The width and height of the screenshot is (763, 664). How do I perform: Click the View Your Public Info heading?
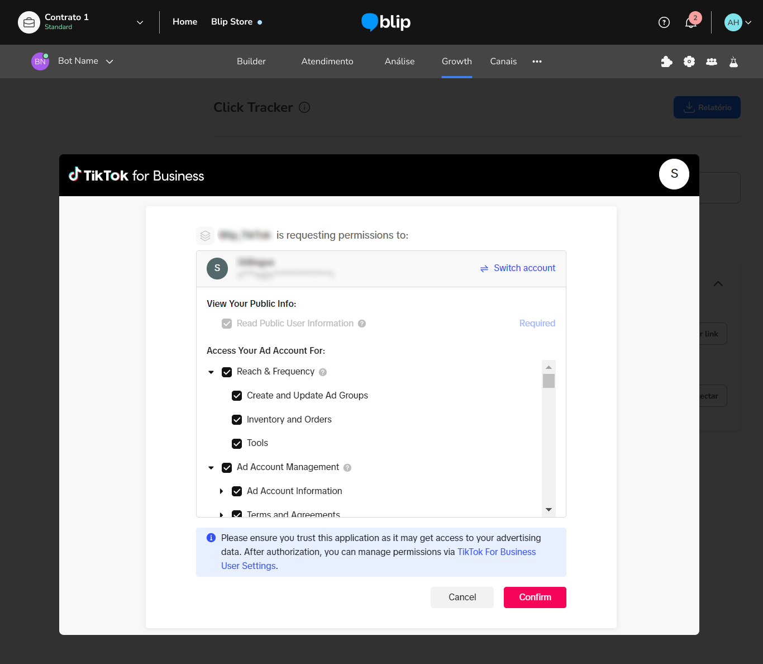[251, 303]
